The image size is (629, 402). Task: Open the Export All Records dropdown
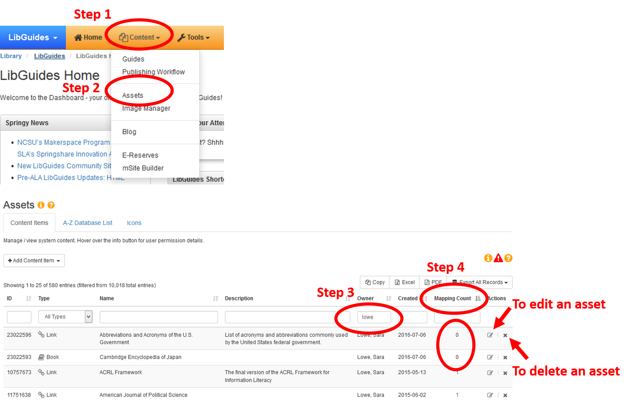click(480, 283)
